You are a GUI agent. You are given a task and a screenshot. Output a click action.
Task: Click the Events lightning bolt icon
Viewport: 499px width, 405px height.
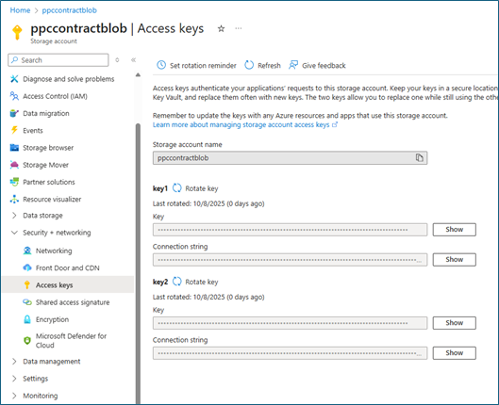point(14,130)
